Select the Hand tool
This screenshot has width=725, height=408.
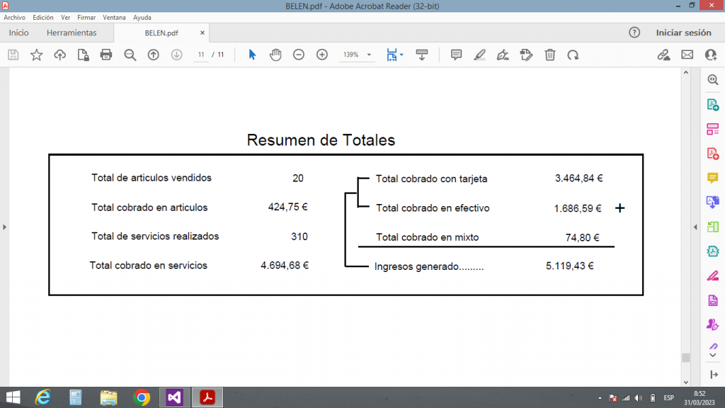coord(275,55)
